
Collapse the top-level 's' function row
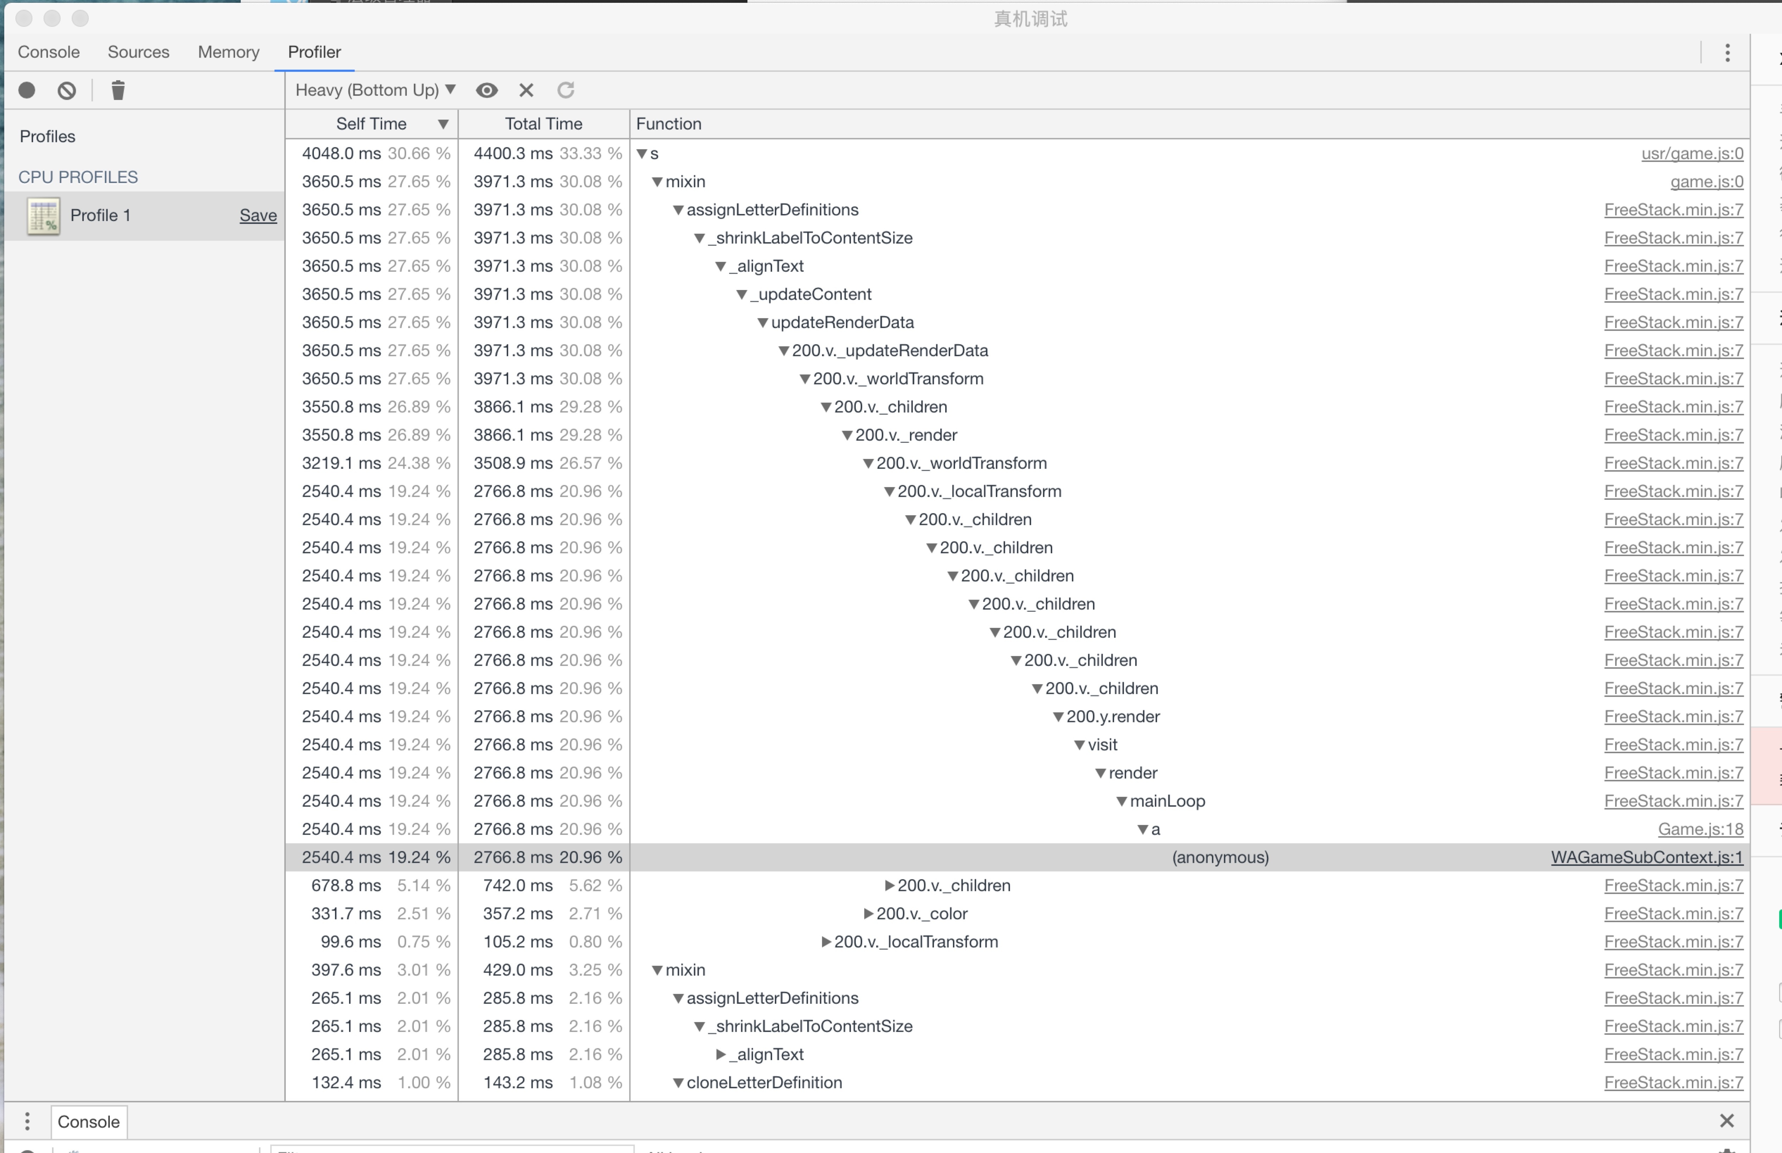(642, 154)
